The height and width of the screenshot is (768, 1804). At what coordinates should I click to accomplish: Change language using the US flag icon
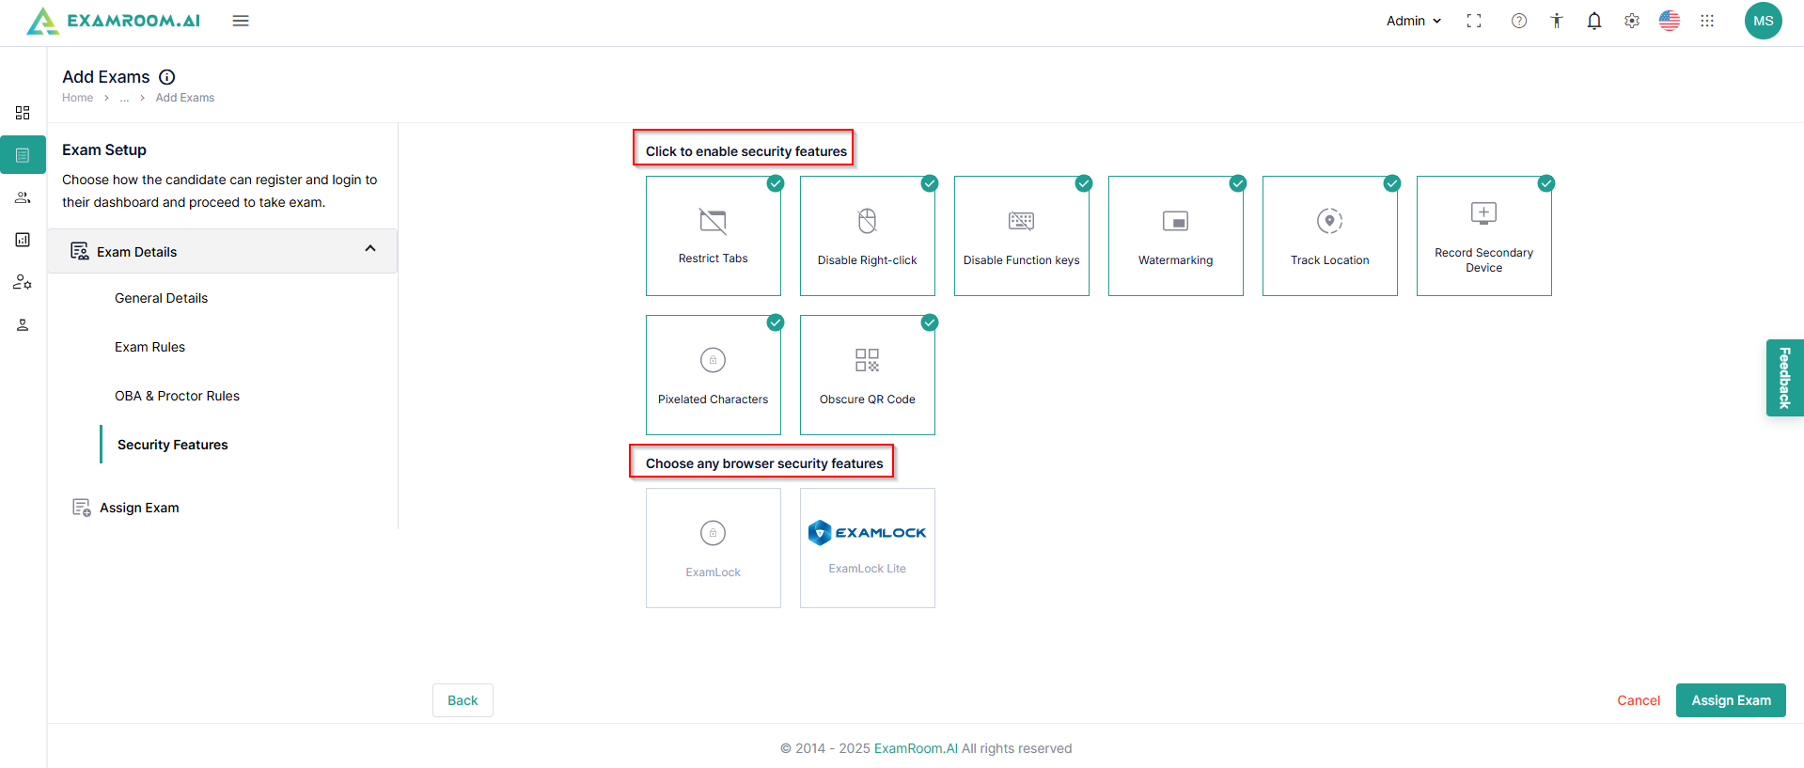[x=1670, y=21]
